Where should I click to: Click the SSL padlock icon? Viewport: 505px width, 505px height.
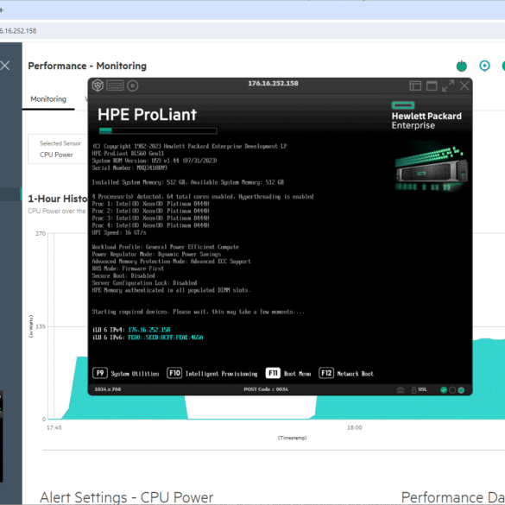(x=413, y=389)
